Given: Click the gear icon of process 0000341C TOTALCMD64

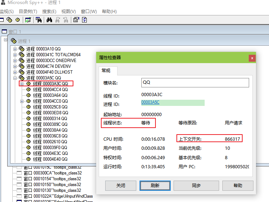Looking at the screenshot, I should click(21, 55).
